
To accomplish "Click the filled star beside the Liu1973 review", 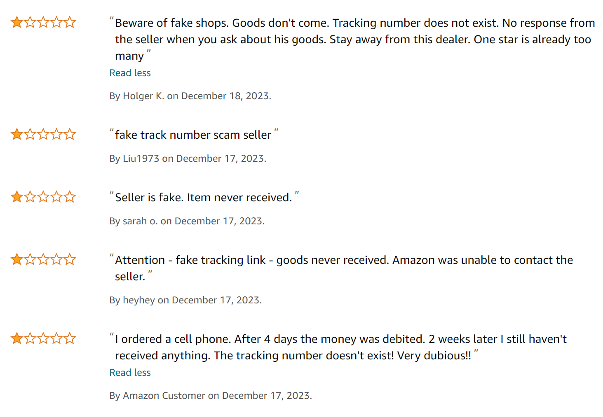I will click(x=17, y=134).
